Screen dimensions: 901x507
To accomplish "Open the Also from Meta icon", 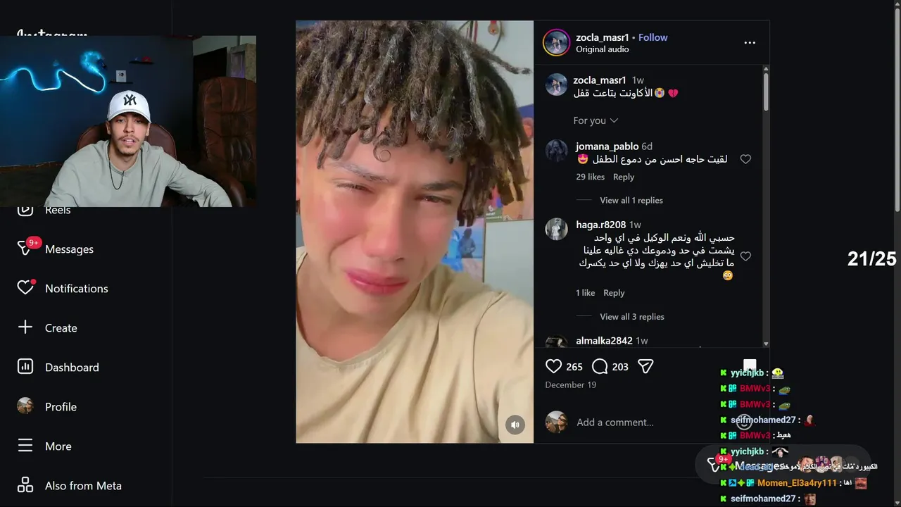I will pyautogui.click(x=25, y=485).
